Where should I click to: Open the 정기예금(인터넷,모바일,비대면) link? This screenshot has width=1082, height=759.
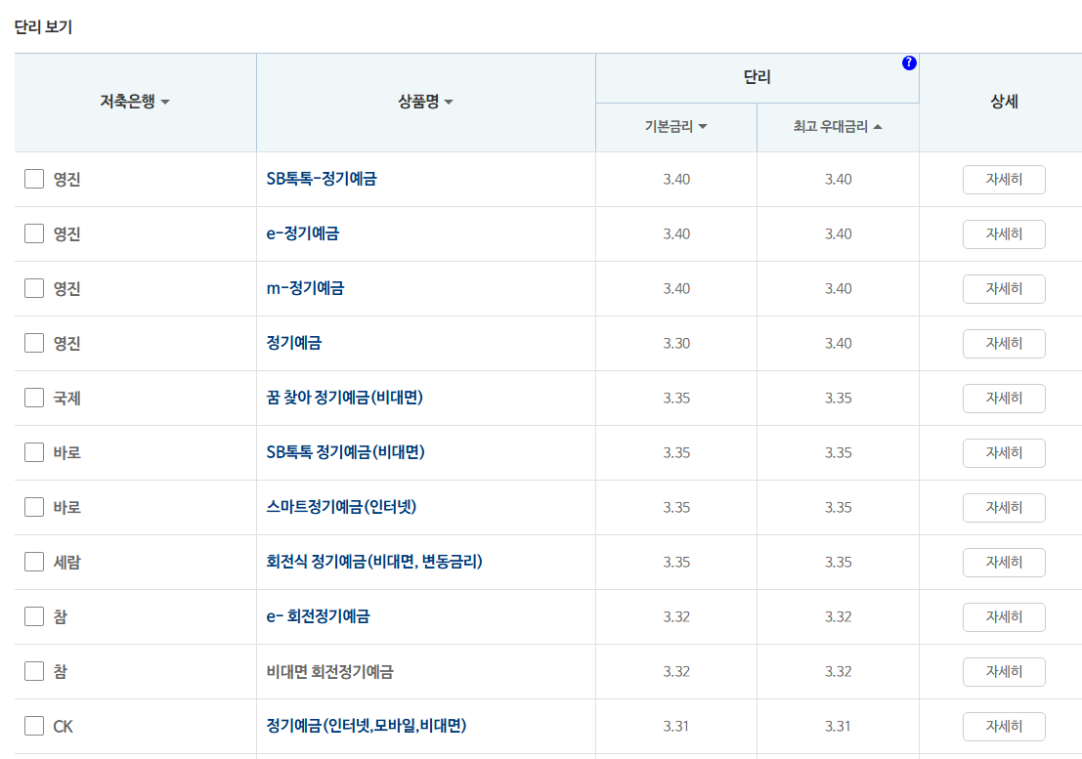pos(367,725)
